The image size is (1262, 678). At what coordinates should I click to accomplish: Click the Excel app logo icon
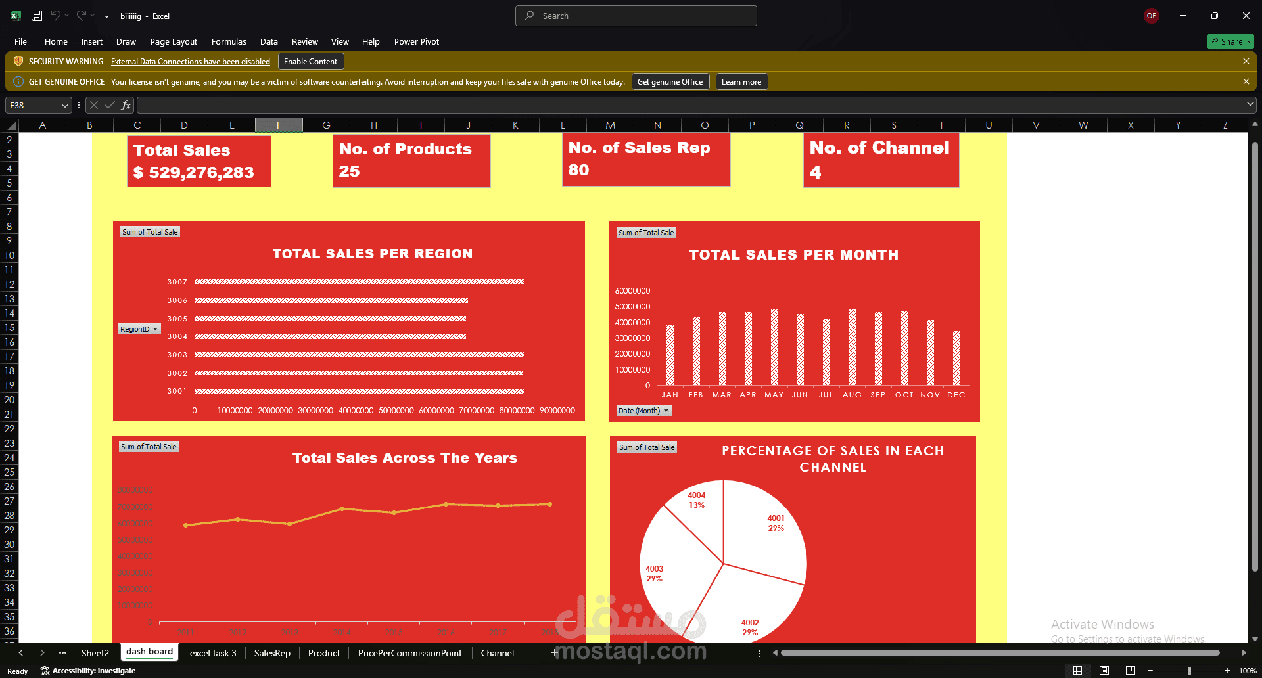pyautogui.click(x=16, y=16)
